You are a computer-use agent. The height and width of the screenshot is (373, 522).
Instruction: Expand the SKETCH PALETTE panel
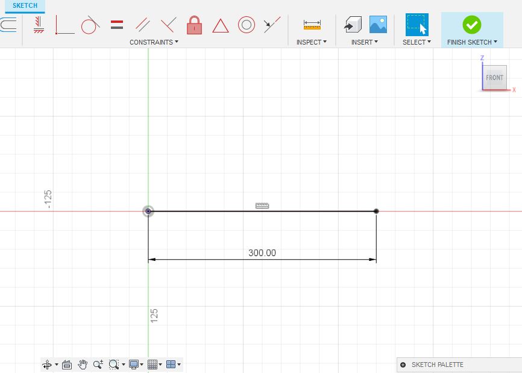403,365
